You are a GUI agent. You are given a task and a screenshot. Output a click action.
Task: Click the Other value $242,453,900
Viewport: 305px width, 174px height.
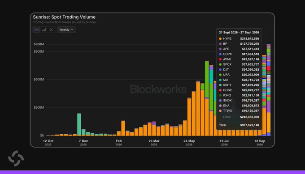(x=249, y=117)
